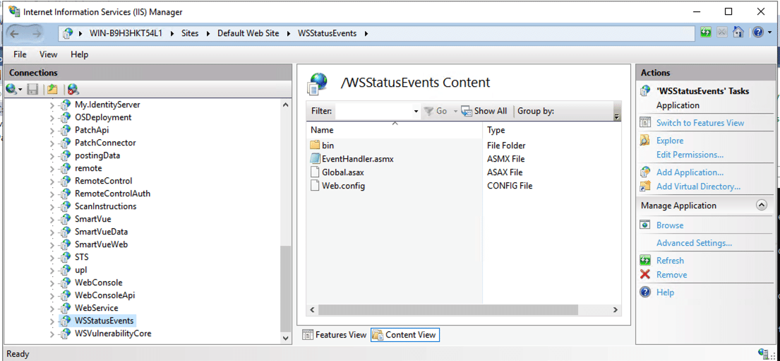Switch to the Features View tab
The image size is (780, 361).
tap(335, 335)
